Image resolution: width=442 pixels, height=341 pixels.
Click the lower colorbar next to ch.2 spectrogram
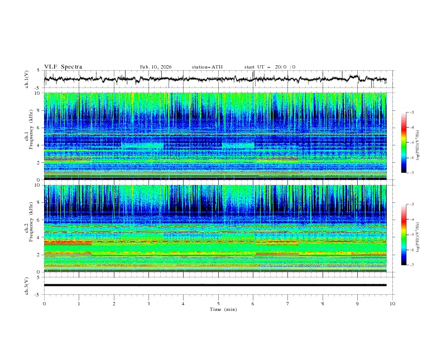coord(403,235)
